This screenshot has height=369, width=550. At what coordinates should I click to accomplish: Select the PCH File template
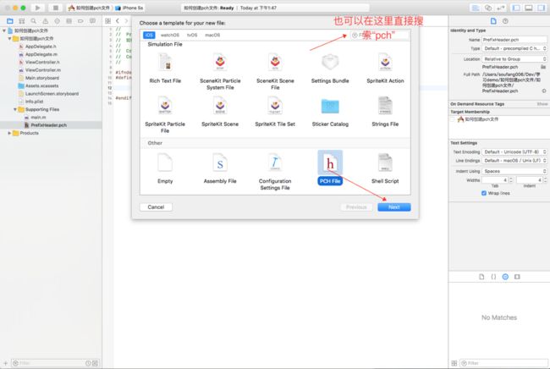point(330,168)
